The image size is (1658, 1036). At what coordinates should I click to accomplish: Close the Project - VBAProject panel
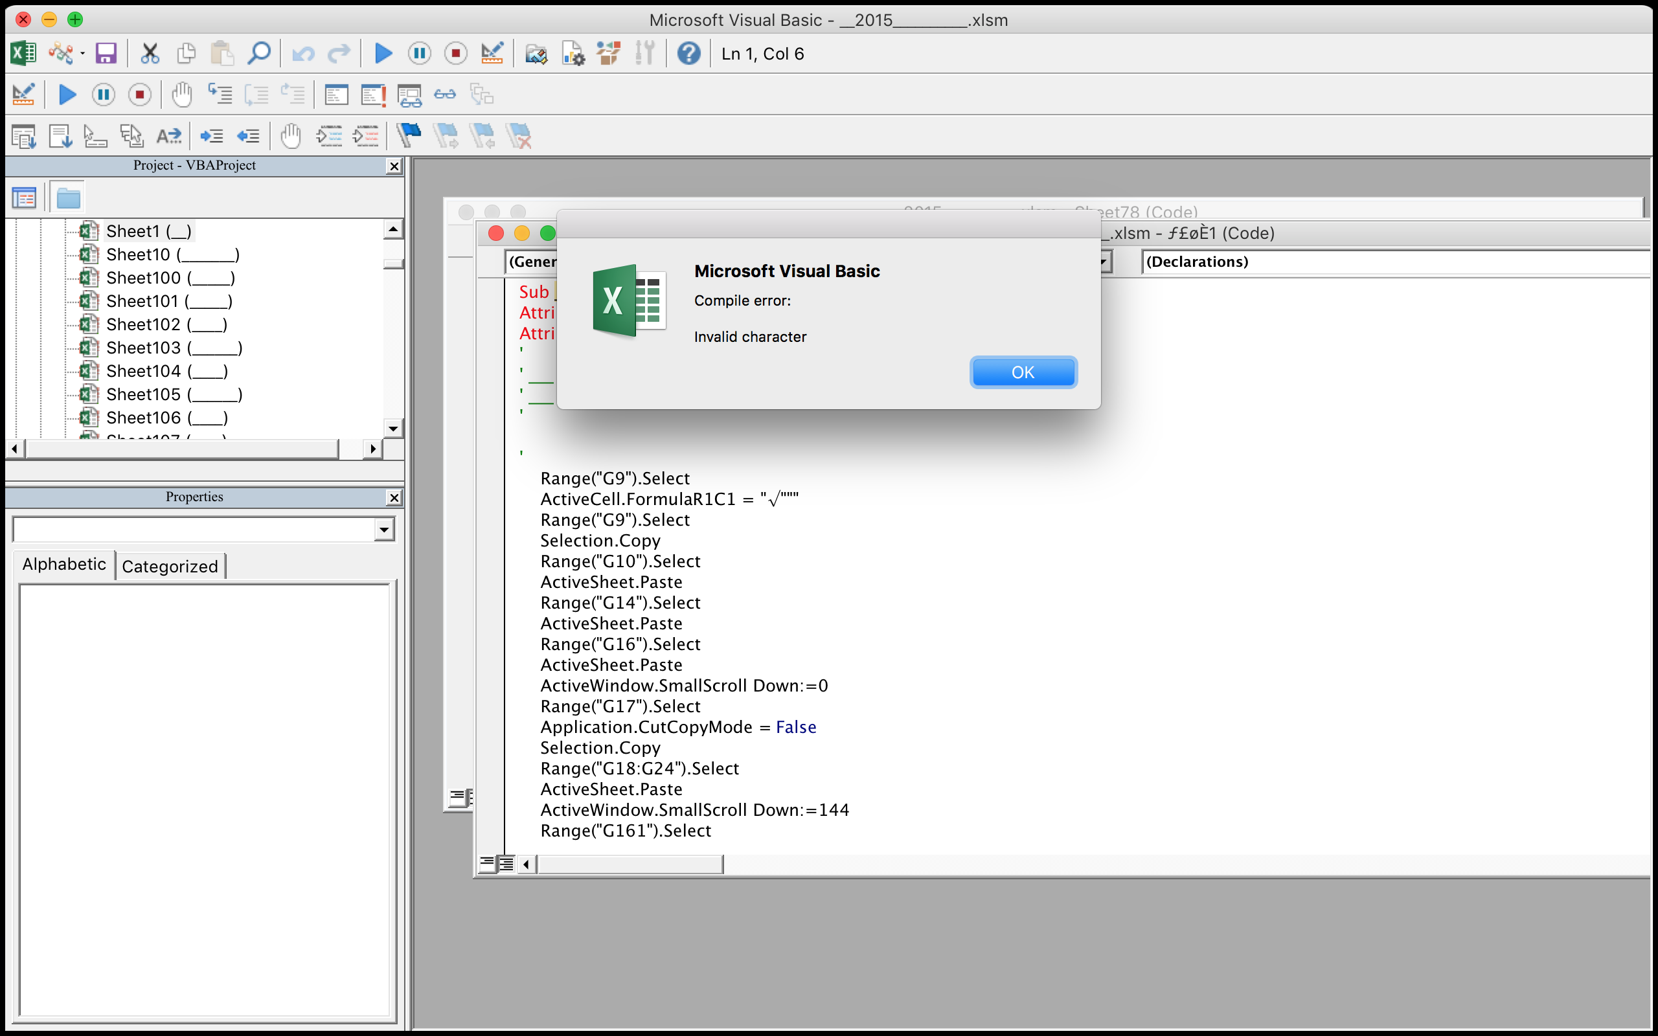click(394, 166)
